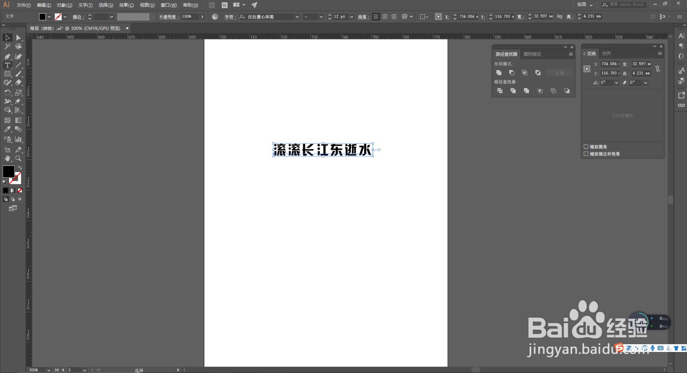
Task: Select the Artboard tool
Action: 7,150
